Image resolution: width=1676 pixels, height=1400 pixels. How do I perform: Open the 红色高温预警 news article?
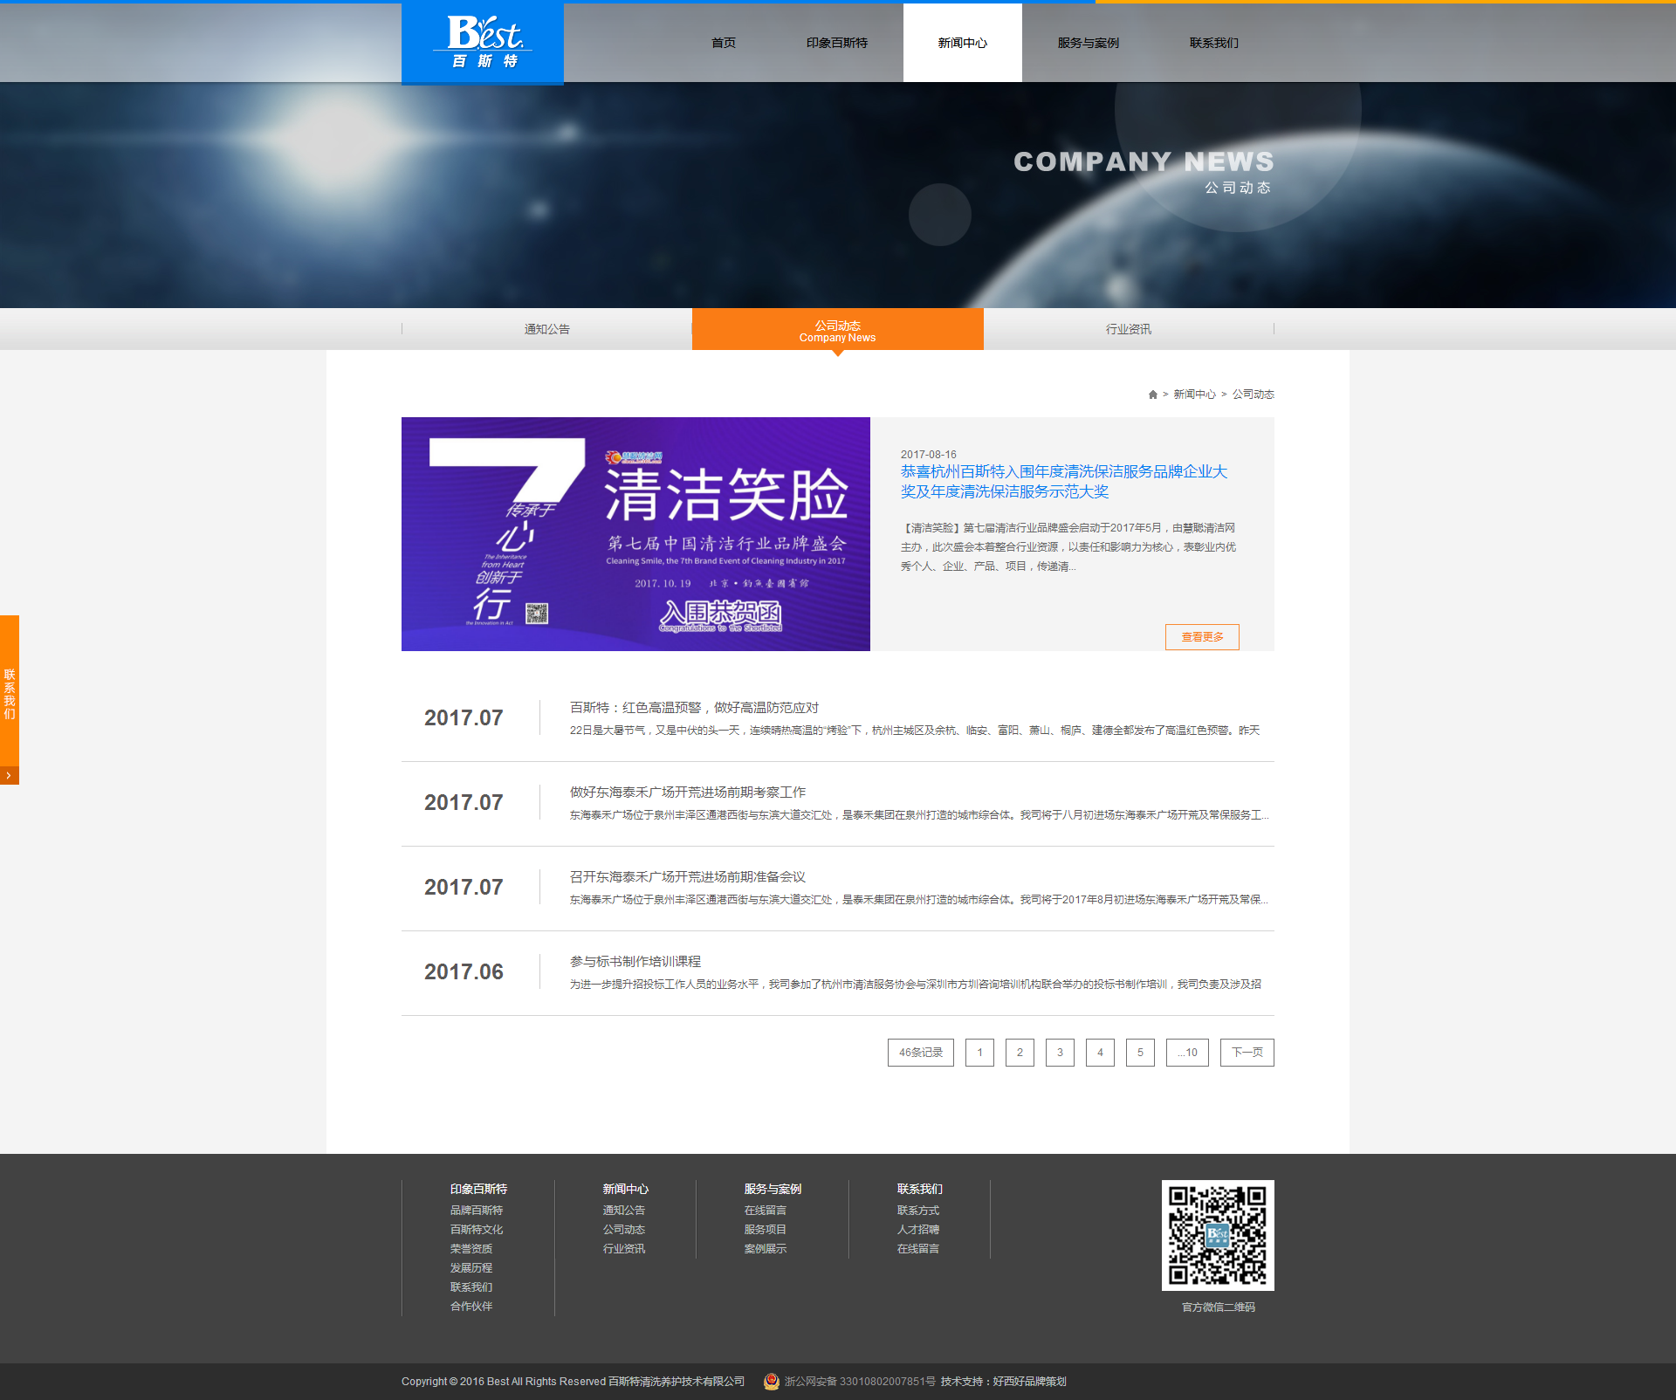(x=694, y=707)
